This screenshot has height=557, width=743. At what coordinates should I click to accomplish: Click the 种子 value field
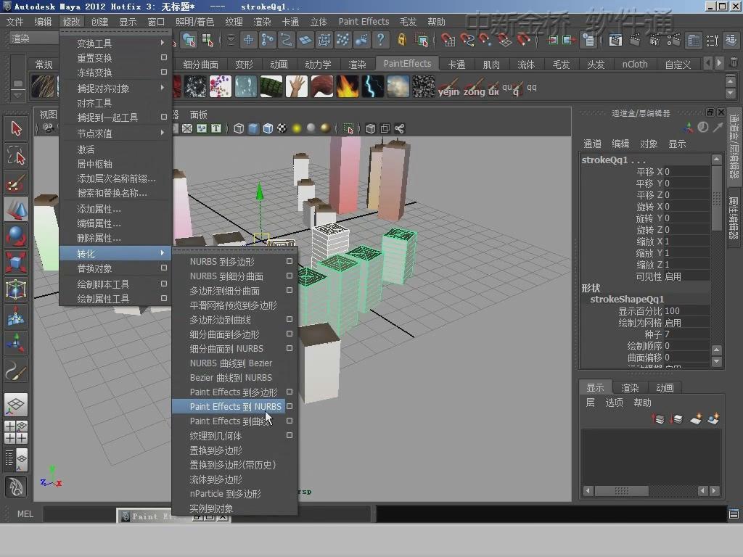pos(686,334)
